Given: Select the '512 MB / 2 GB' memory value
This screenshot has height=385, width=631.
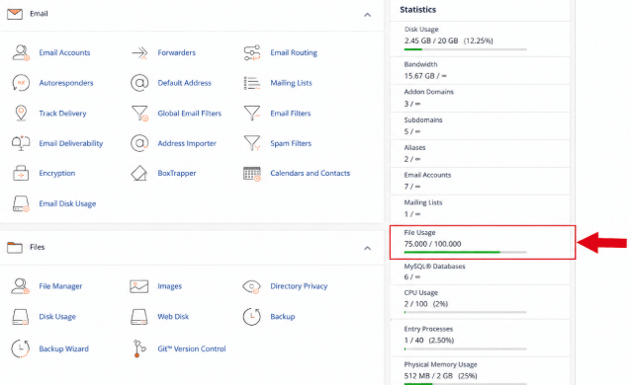Looking at the screenshot, I should click(x=428, y=376).
